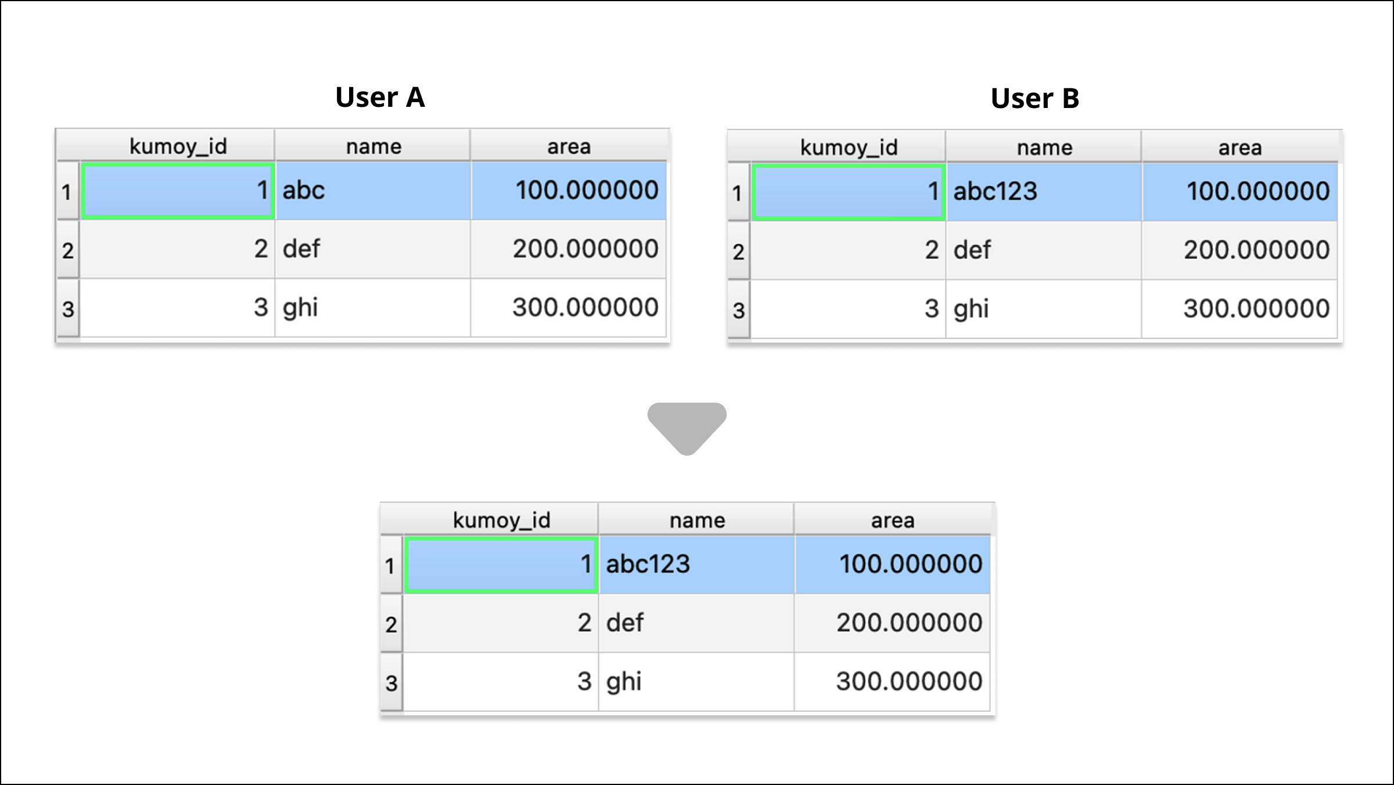The width and height of the screenshot is (1394, 785).
Task: Select the 'abc' name cell in User A
Action: click(x=373, y=190)
